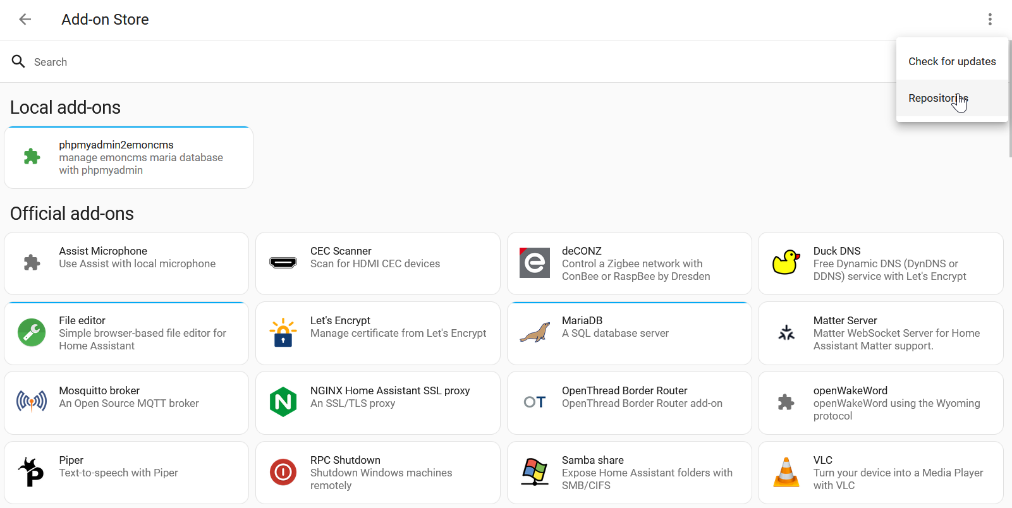Select Check for updates menu entry
The image size is (1012, 508).
pyautogui.click(x=951, y=61)
